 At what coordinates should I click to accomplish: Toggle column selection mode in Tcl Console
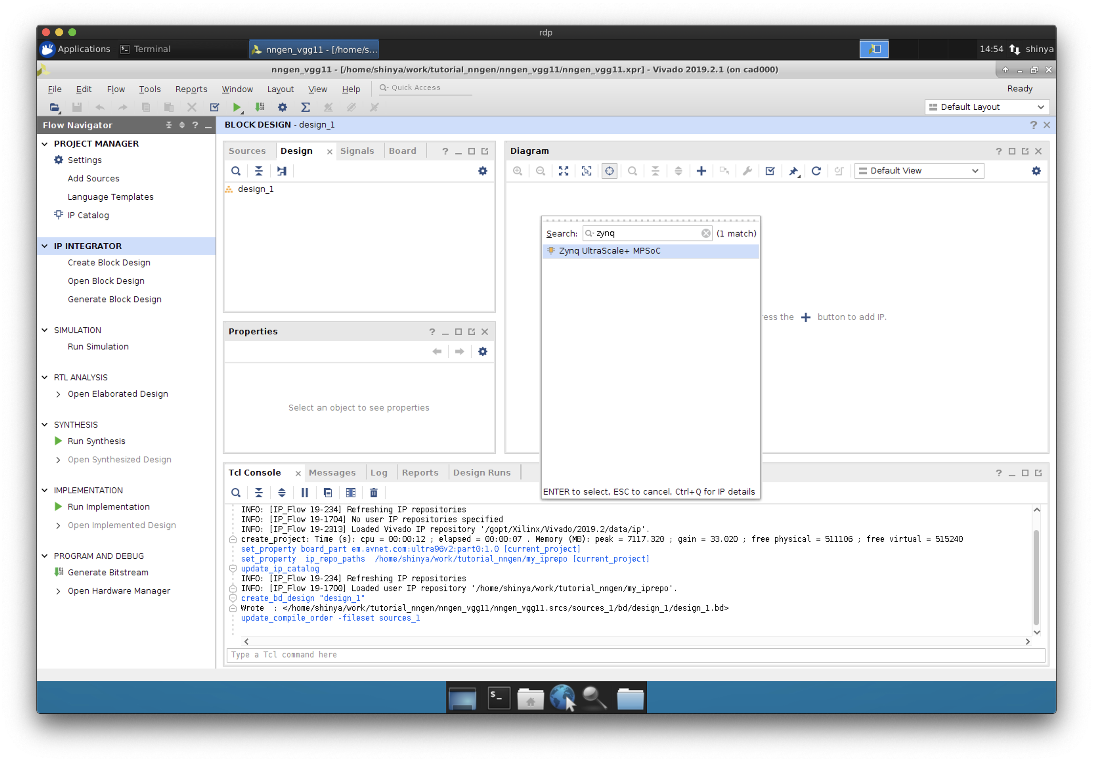351,493
